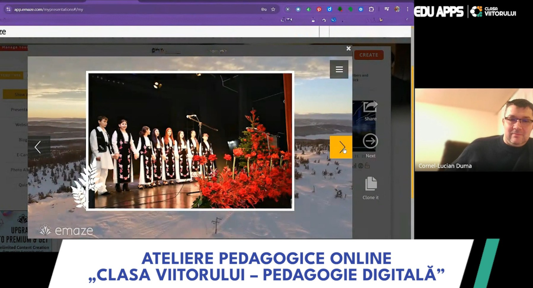Click the Clone it document icon

click(x=371, y=184)
